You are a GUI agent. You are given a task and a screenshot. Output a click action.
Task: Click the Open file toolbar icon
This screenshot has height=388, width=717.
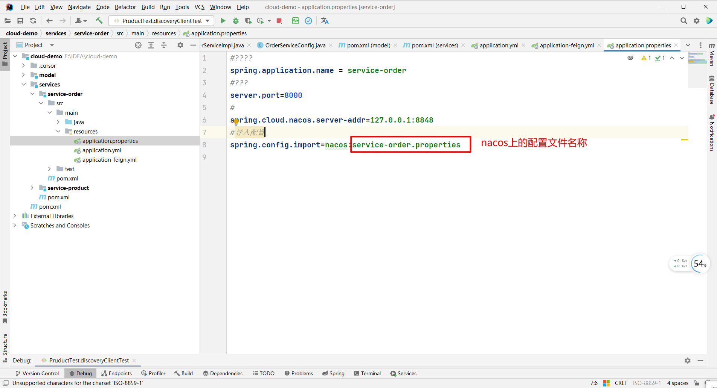click(x=8, y=21)
